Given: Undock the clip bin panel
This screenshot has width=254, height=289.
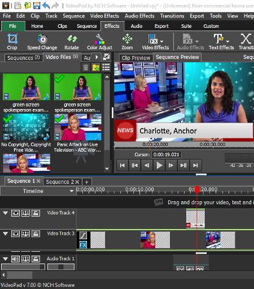Looking at the screenshot, I should pos(106,57).
